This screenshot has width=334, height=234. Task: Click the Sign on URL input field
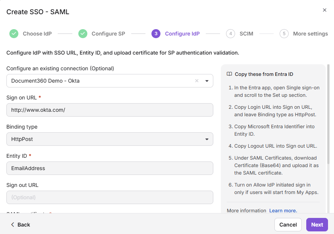(110, 110)
